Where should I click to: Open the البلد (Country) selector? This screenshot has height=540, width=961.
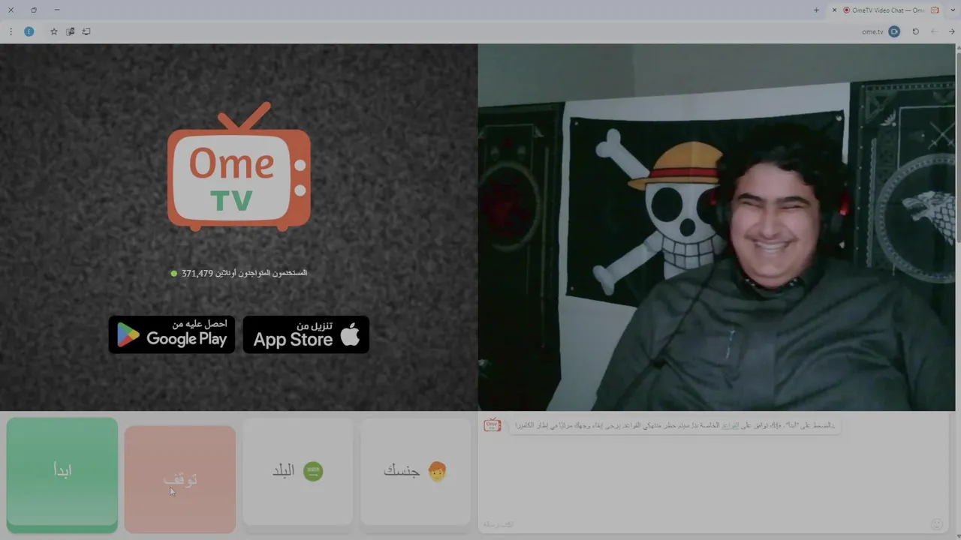pyautogui.click(x=298, y=472)
